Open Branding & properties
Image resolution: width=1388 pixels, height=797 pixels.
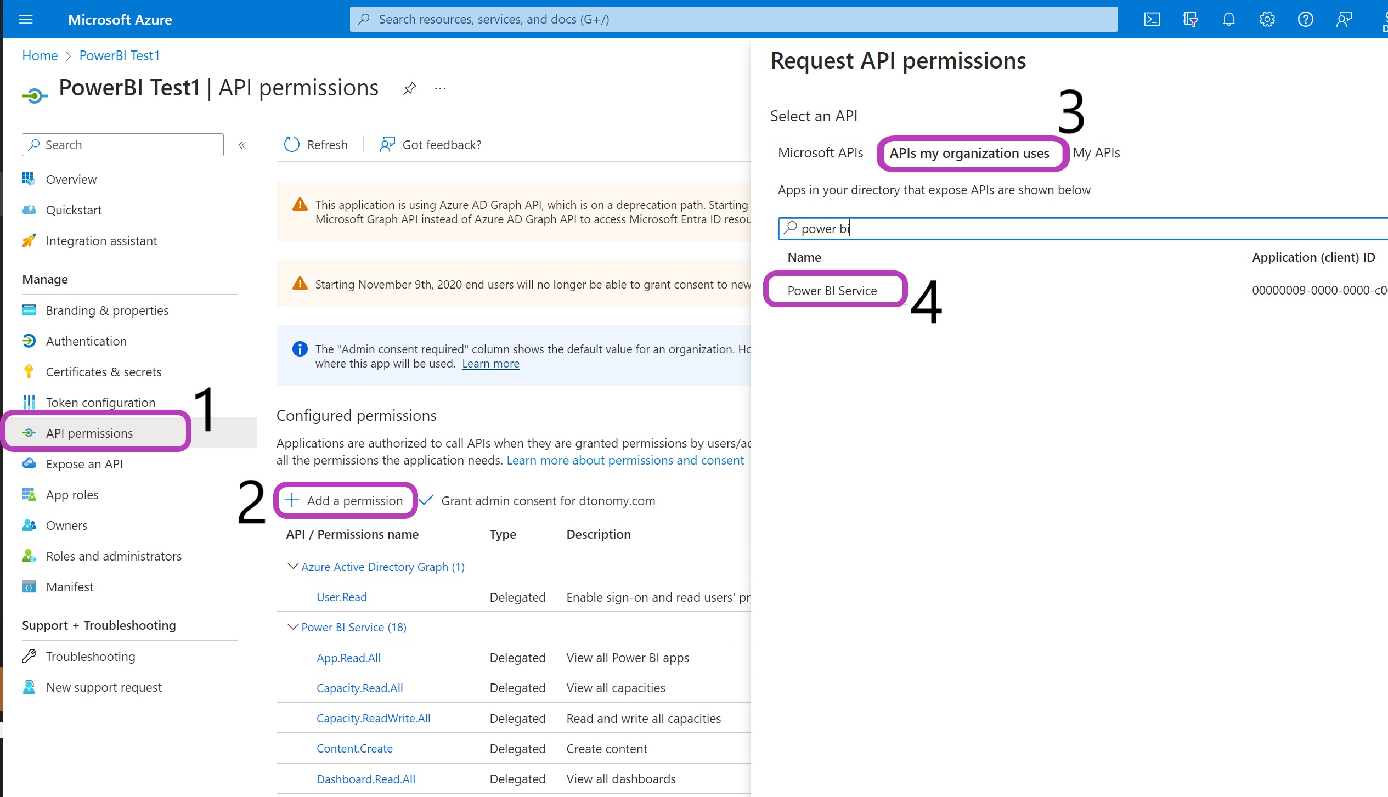107,310
